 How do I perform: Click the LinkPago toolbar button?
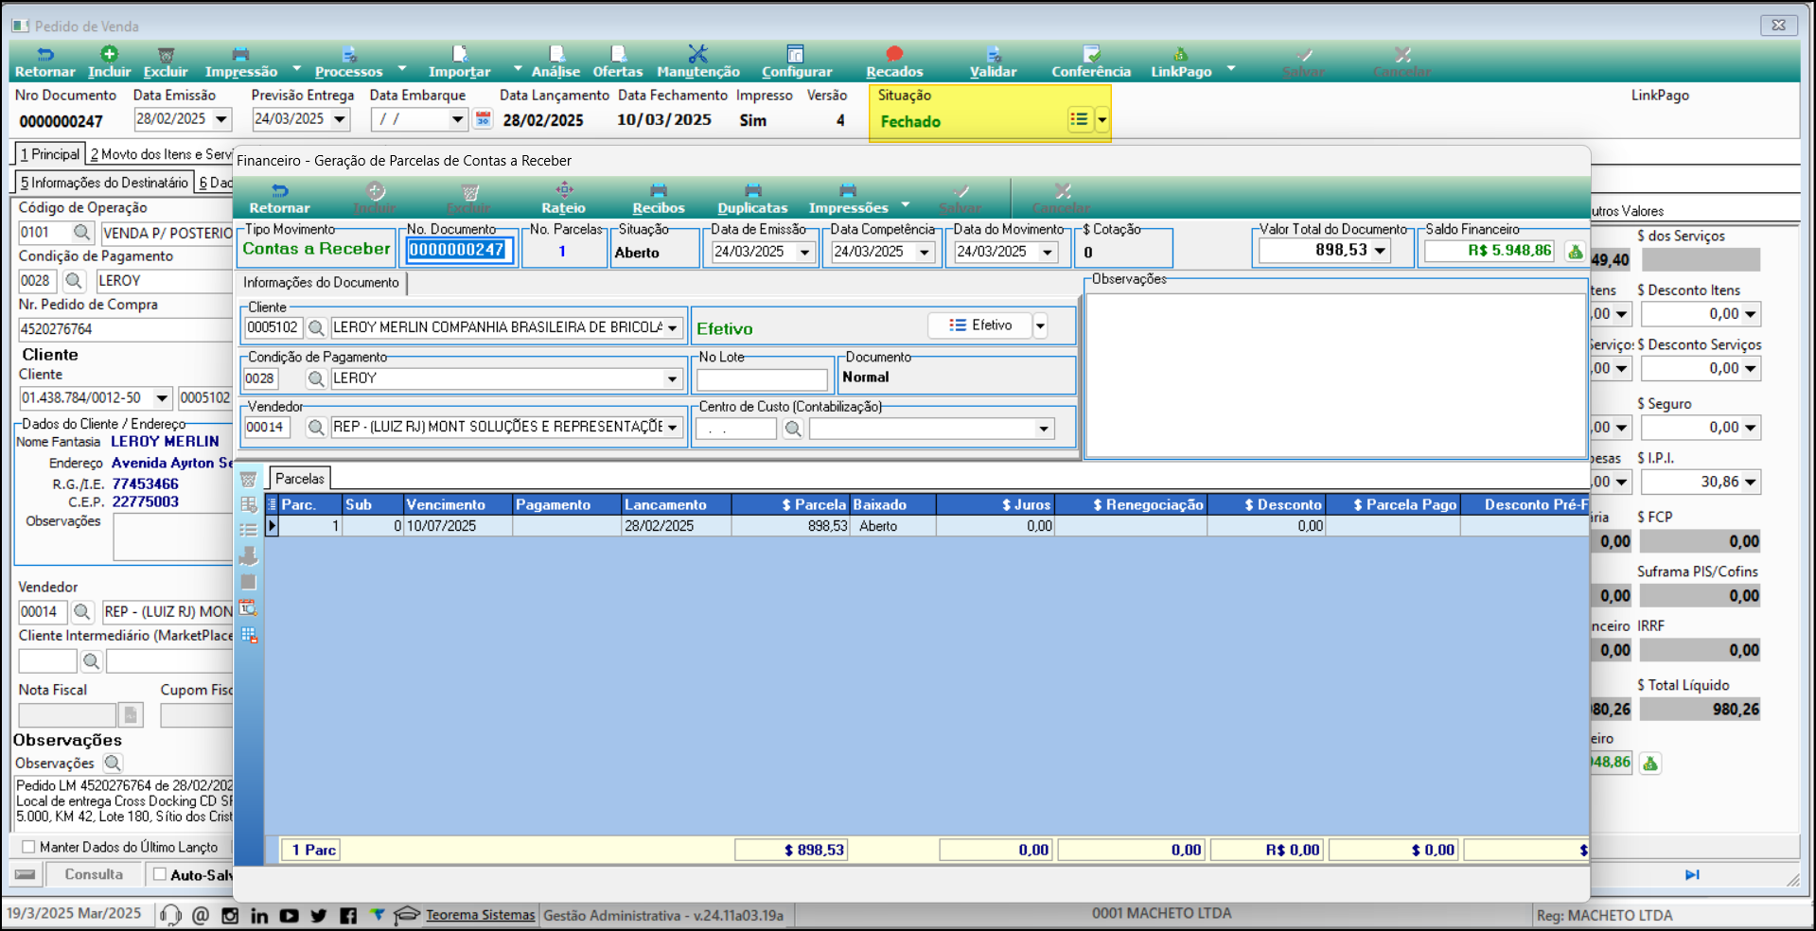(x=1181, y=62)
